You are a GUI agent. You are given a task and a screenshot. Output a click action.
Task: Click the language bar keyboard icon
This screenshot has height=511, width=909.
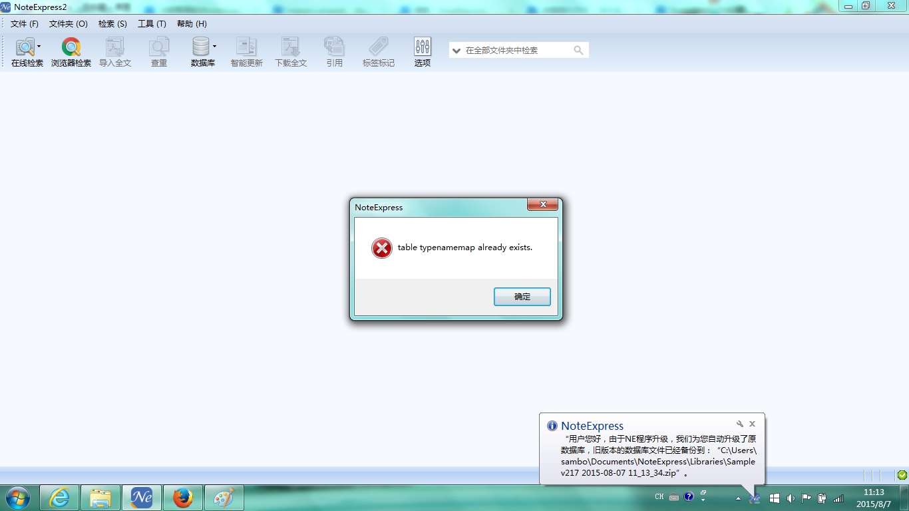point(674,497)
